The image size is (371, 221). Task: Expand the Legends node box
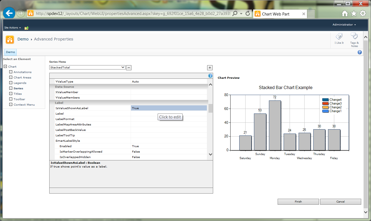(11, 83)
